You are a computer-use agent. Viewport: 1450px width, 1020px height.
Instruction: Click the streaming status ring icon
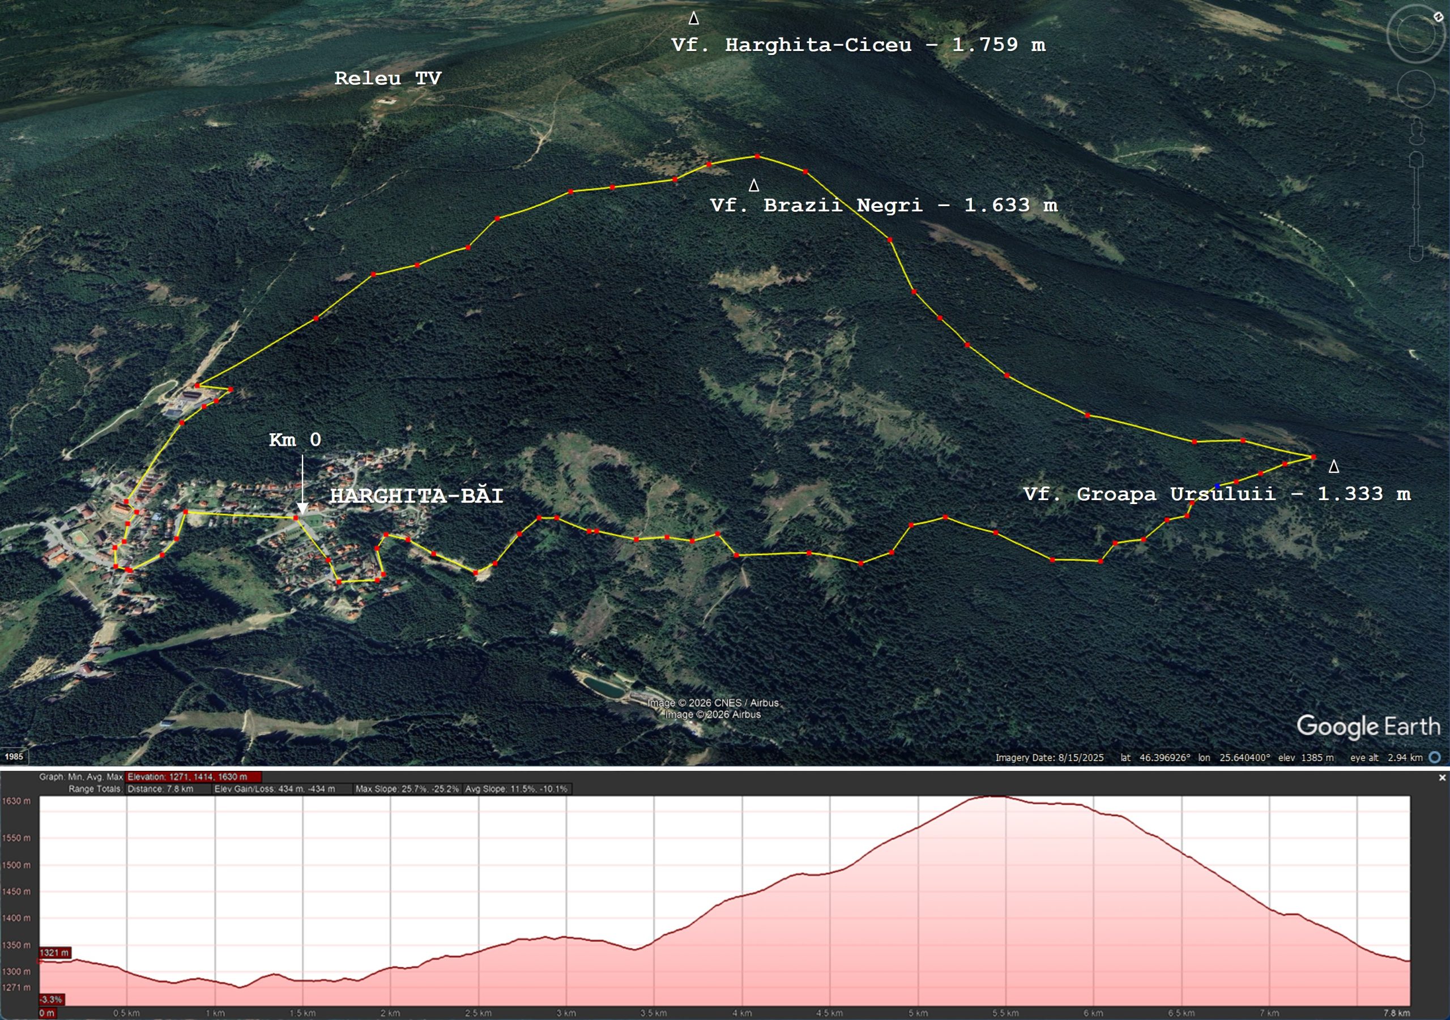click(1435, 757)
